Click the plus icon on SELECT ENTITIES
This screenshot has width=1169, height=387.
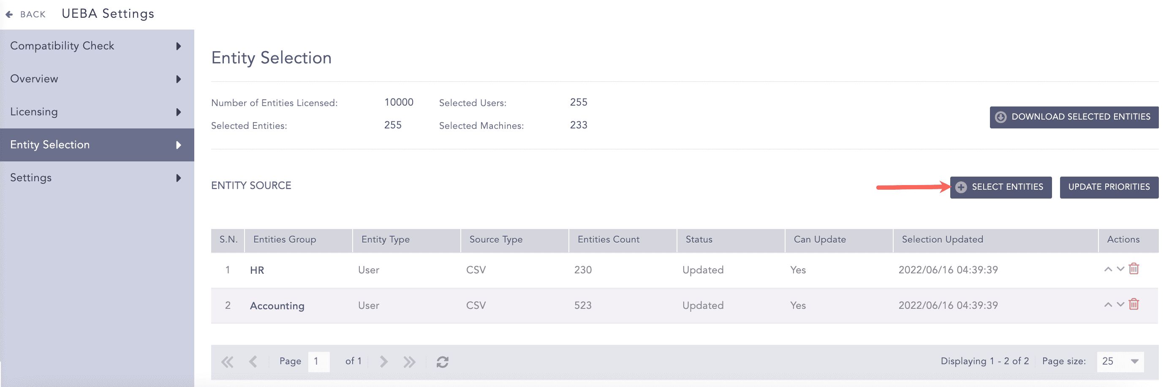[961, 187]
